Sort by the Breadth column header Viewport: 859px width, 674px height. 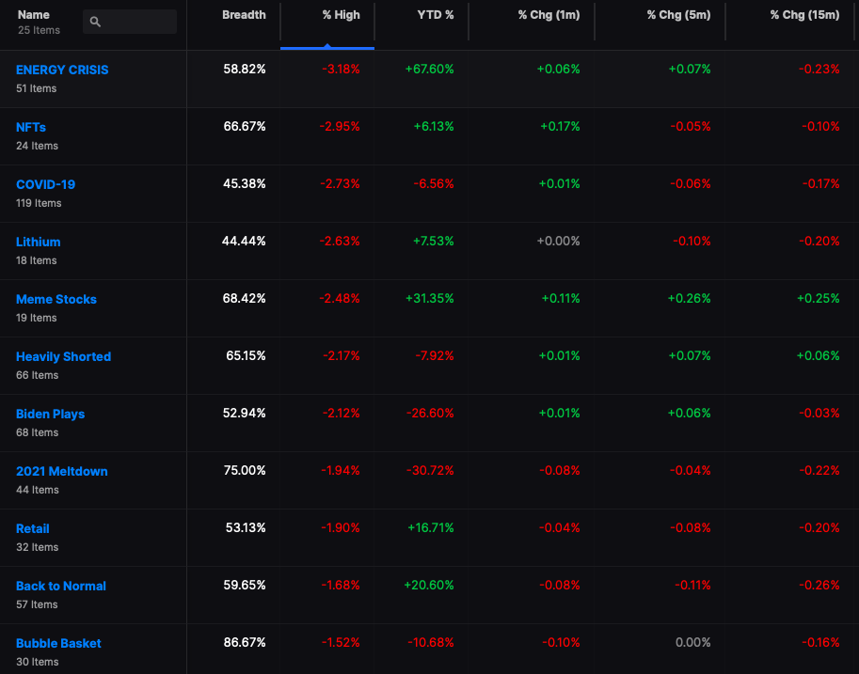[x=244, y=15]
